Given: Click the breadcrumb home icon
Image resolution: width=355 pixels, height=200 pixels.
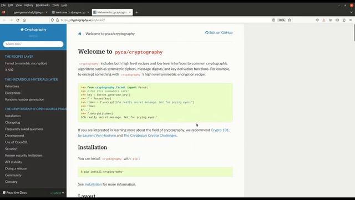Looking at the screenshot, I should tap(80, 34).
